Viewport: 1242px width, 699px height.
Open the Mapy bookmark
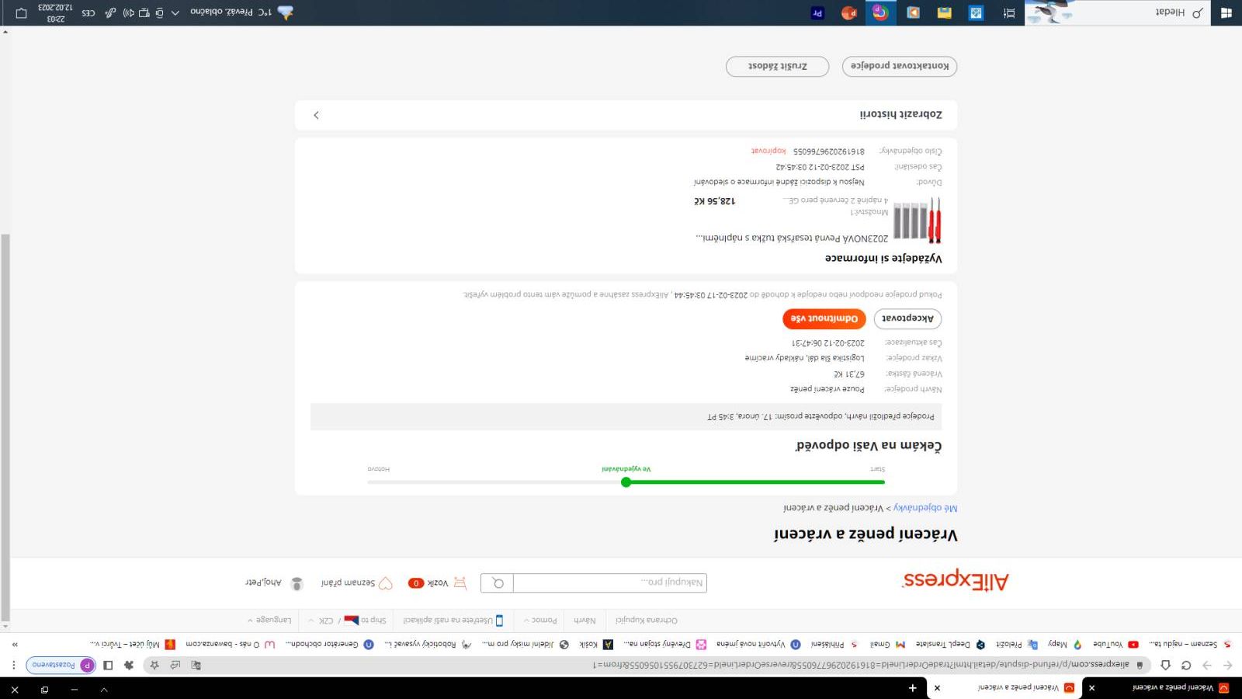[x=1064, y=644]
